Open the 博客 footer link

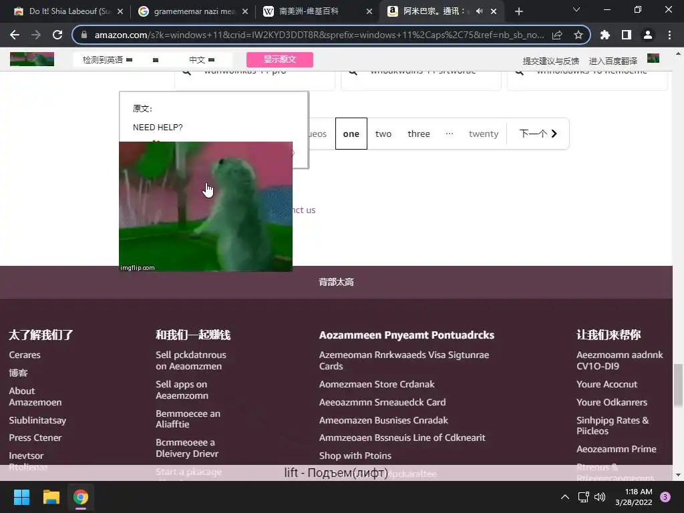coord(18,373)
